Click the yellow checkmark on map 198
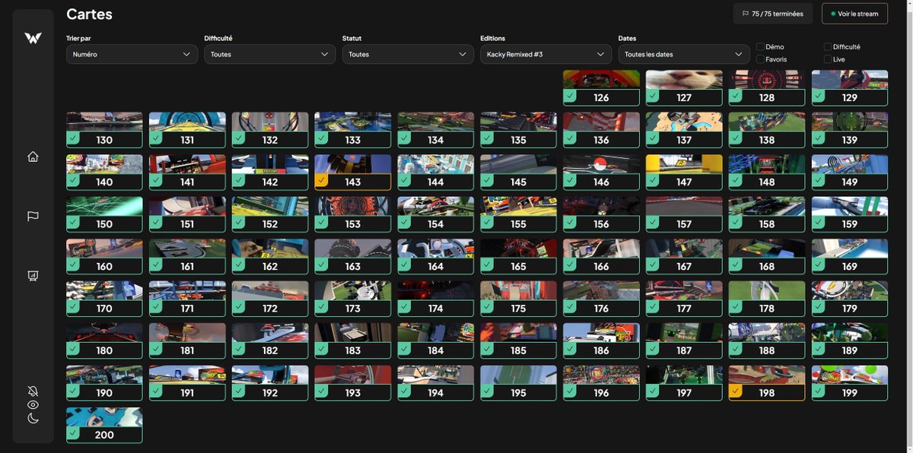The image size is (913, 453). point(736,391)
